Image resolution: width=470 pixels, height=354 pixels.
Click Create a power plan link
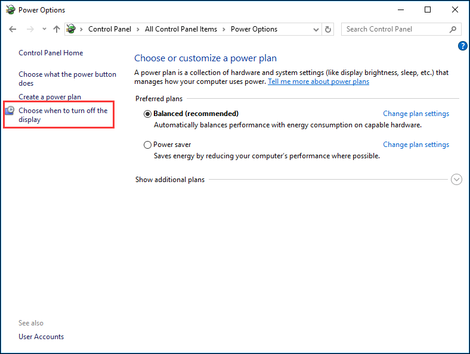(50, 97)
